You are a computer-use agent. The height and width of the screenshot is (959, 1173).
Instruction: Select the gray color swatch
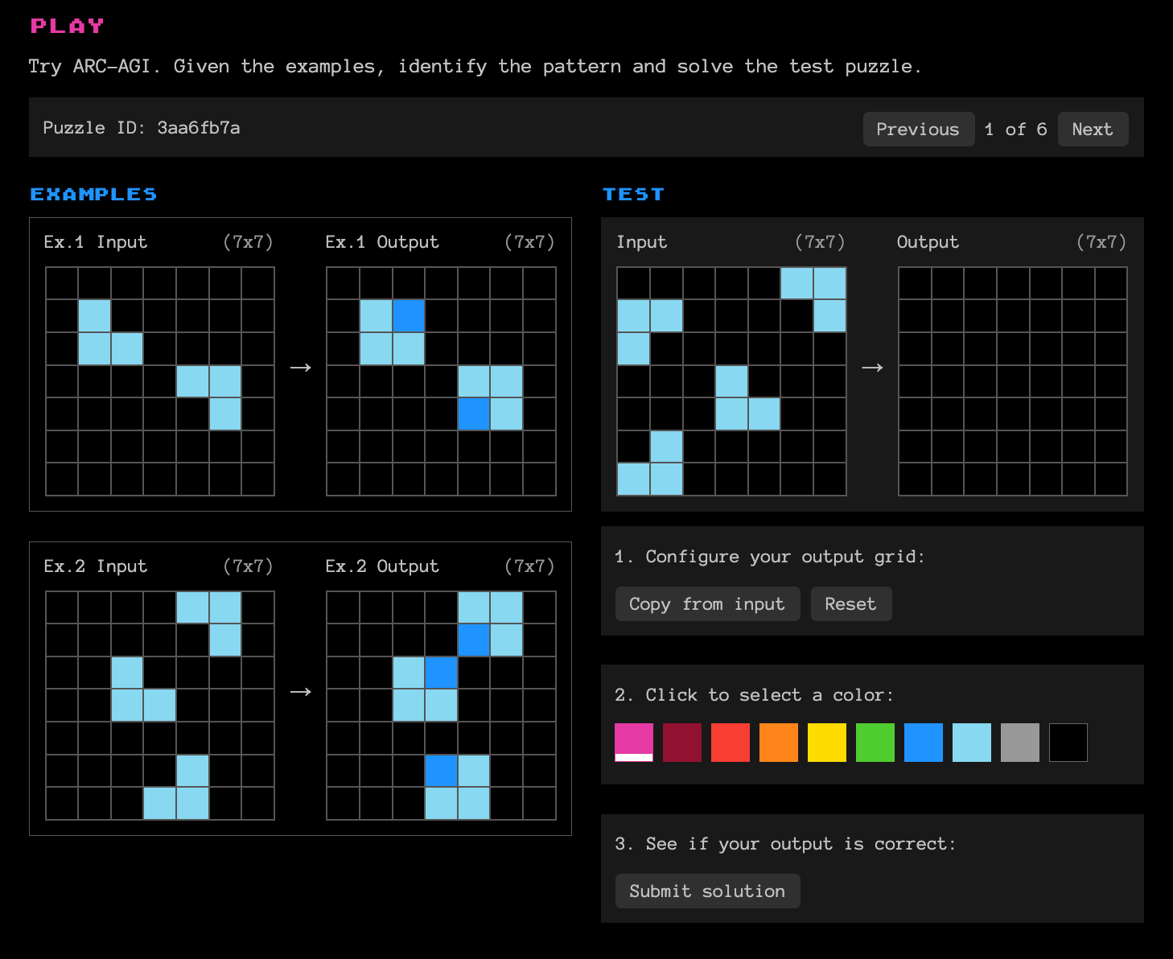(x=1020, y=742)
